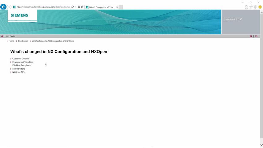Open browser Tools gear icon
263x148 pixels.
click(x=256, y=7)
